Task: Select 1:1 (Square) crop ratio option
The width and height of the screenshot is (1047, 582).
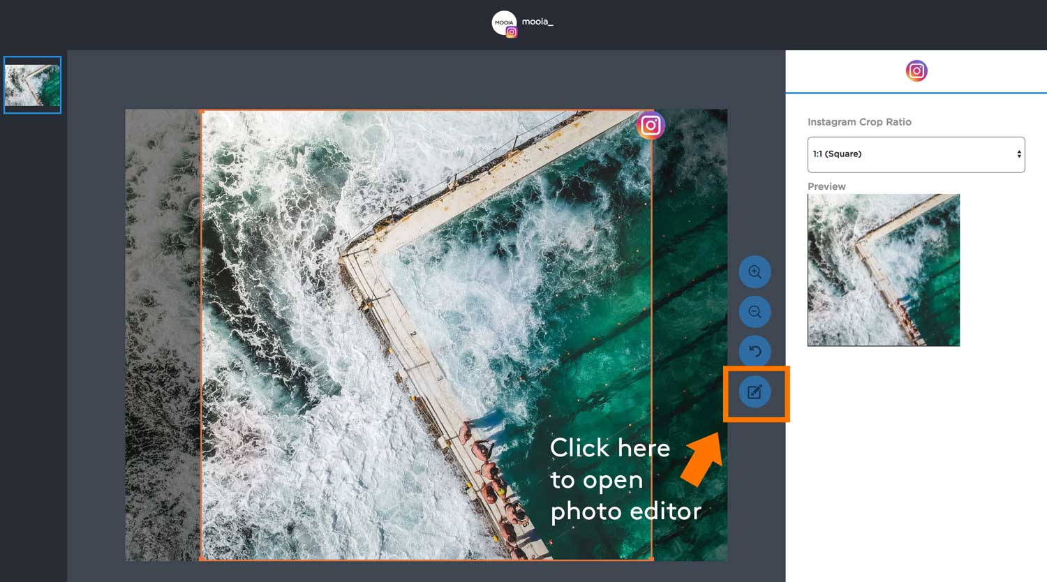Action: 838,154
